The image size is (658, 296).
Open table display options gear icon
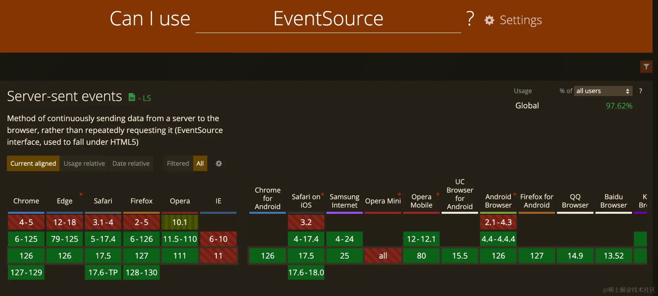pos(219,163)
